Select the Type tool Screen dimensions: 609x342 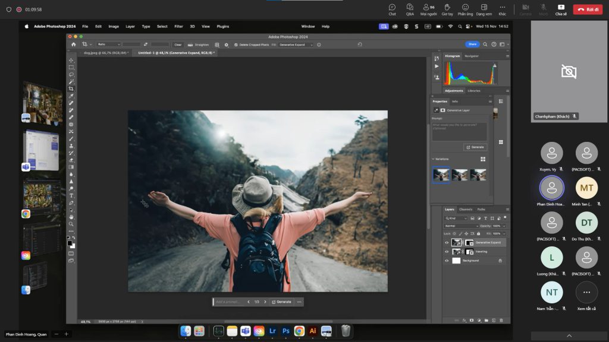[x=71, y=196]
